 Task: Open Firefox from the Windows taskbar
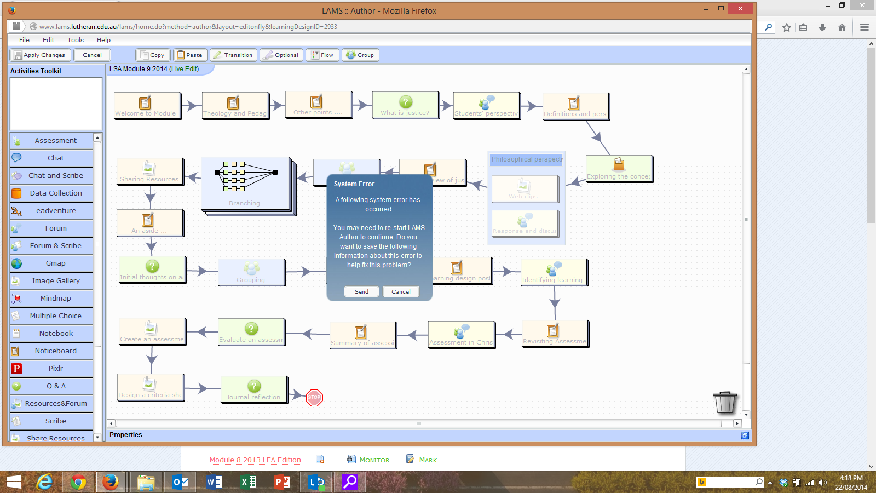(x=111, y=482)
